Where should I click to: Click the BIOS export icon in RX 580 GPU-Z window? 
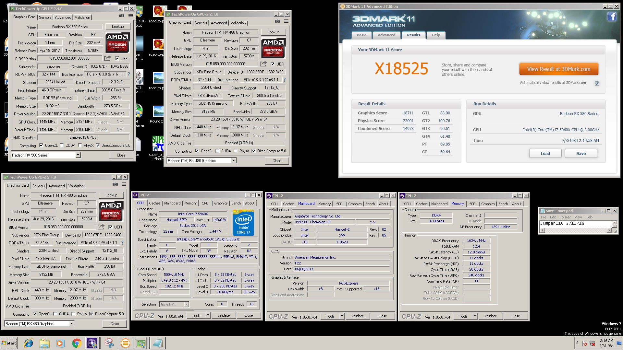(107, 58)
